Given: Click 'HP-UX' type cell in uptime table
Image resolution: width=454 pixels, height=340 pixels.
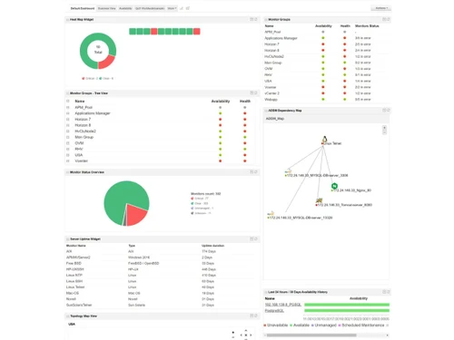Looking at the screenshot, I should pyautogui.click(x=133, y=269).
